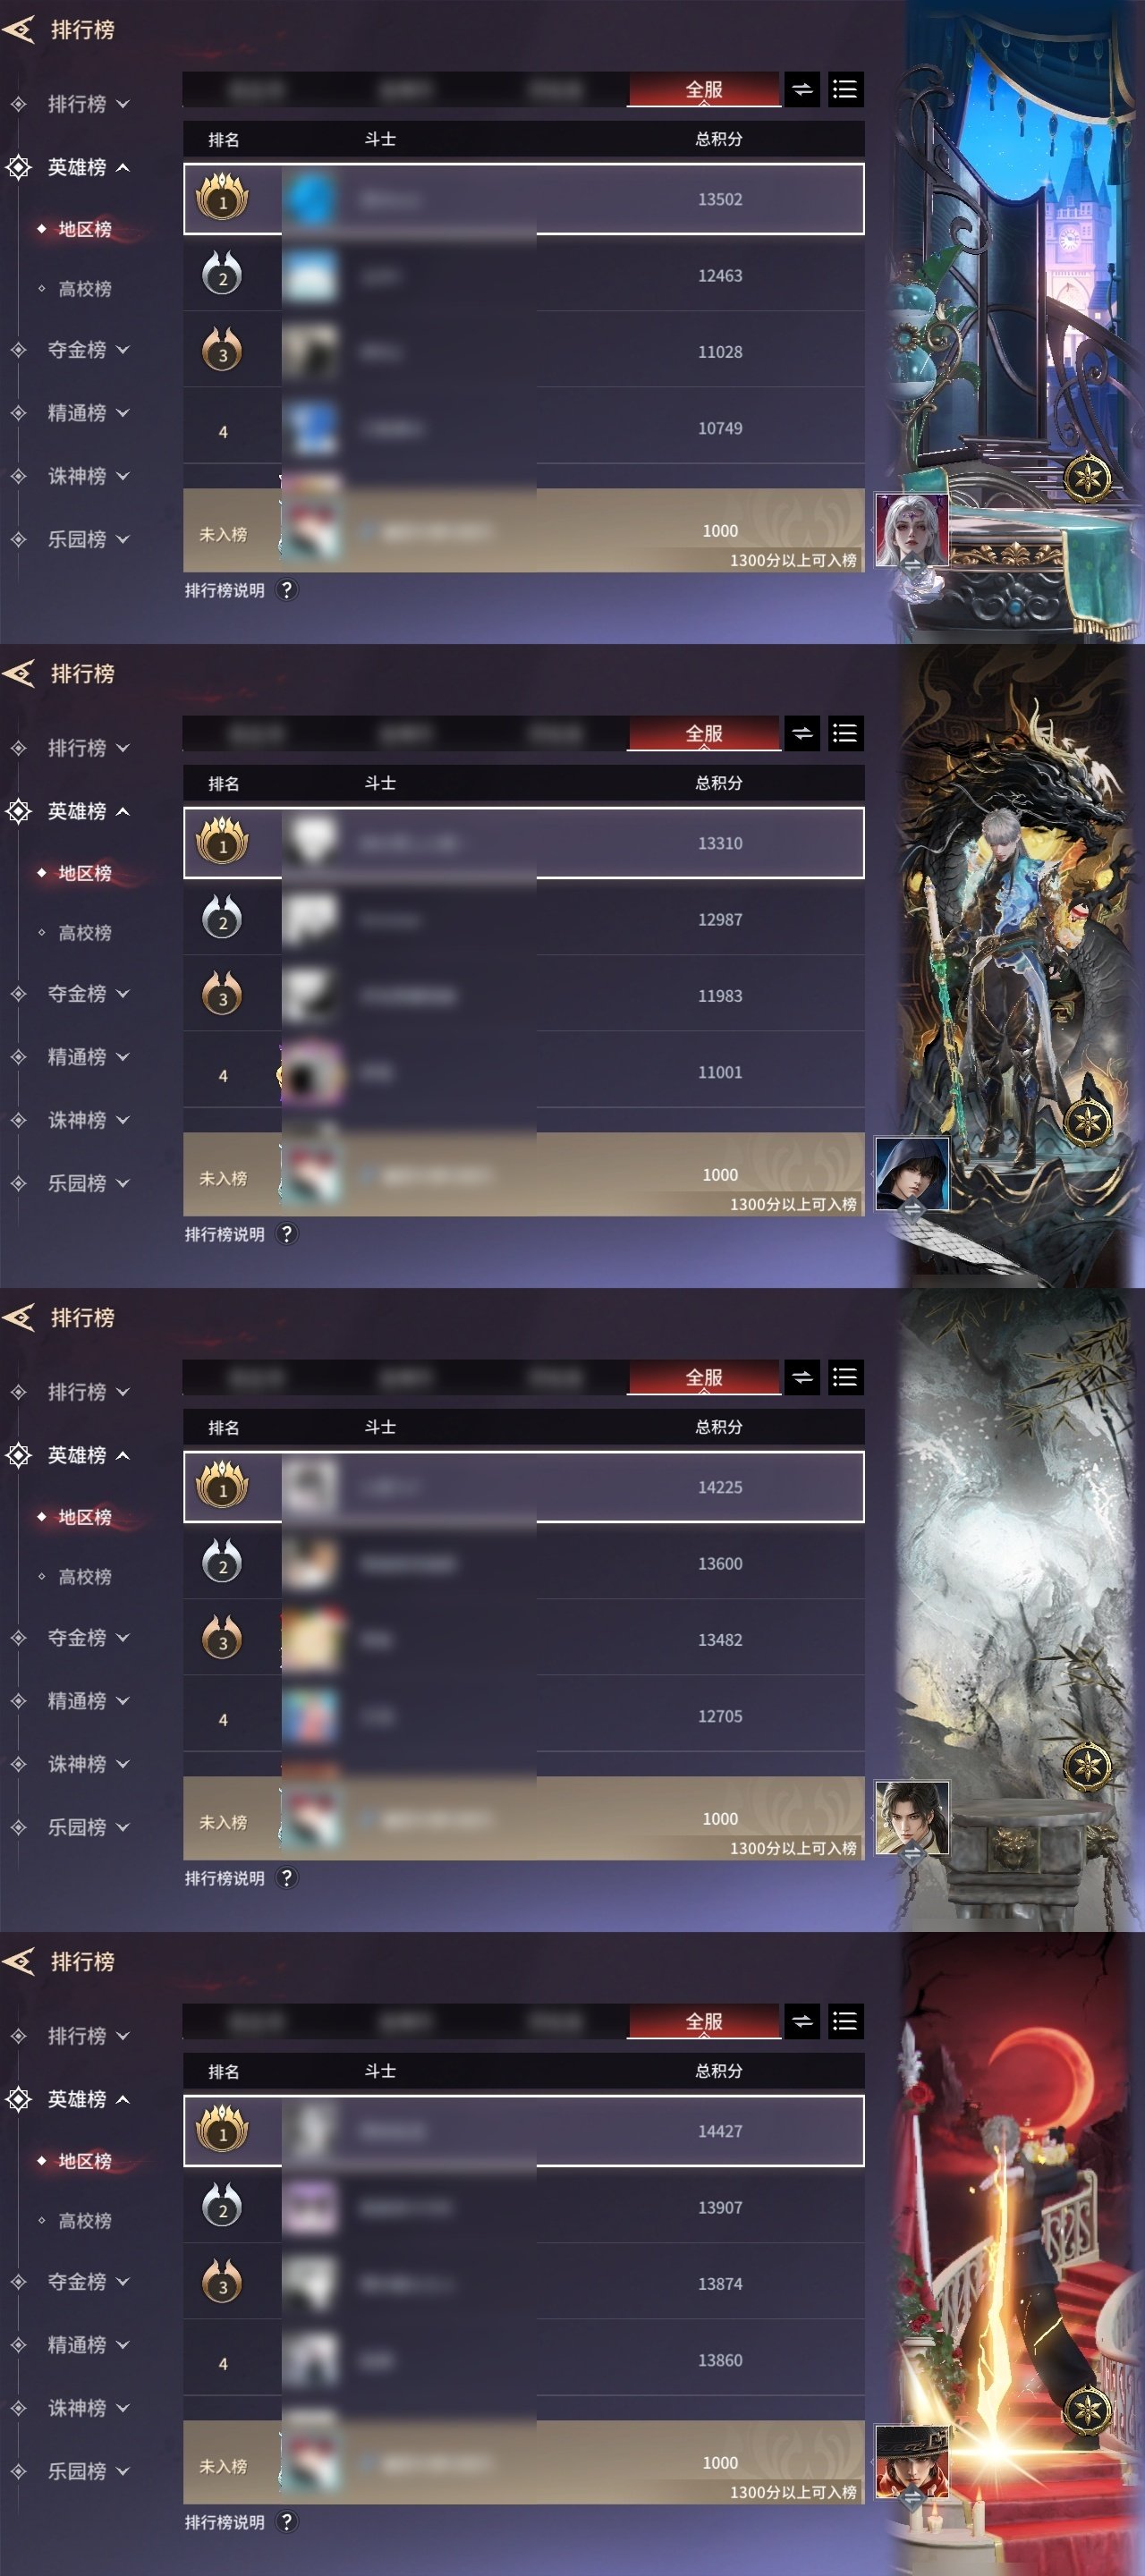1145x2576 pixels.
Task: Click the swap arrows icon above the 13310 leaderboard
Action: pos(802,734)
